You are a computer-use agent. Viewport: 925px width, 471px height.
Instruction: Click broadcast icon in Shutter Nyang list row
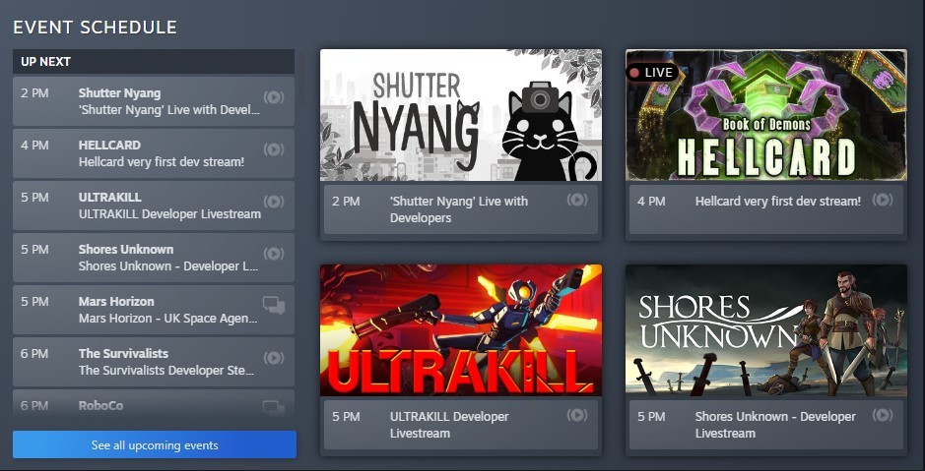click(x=274, y=97)
